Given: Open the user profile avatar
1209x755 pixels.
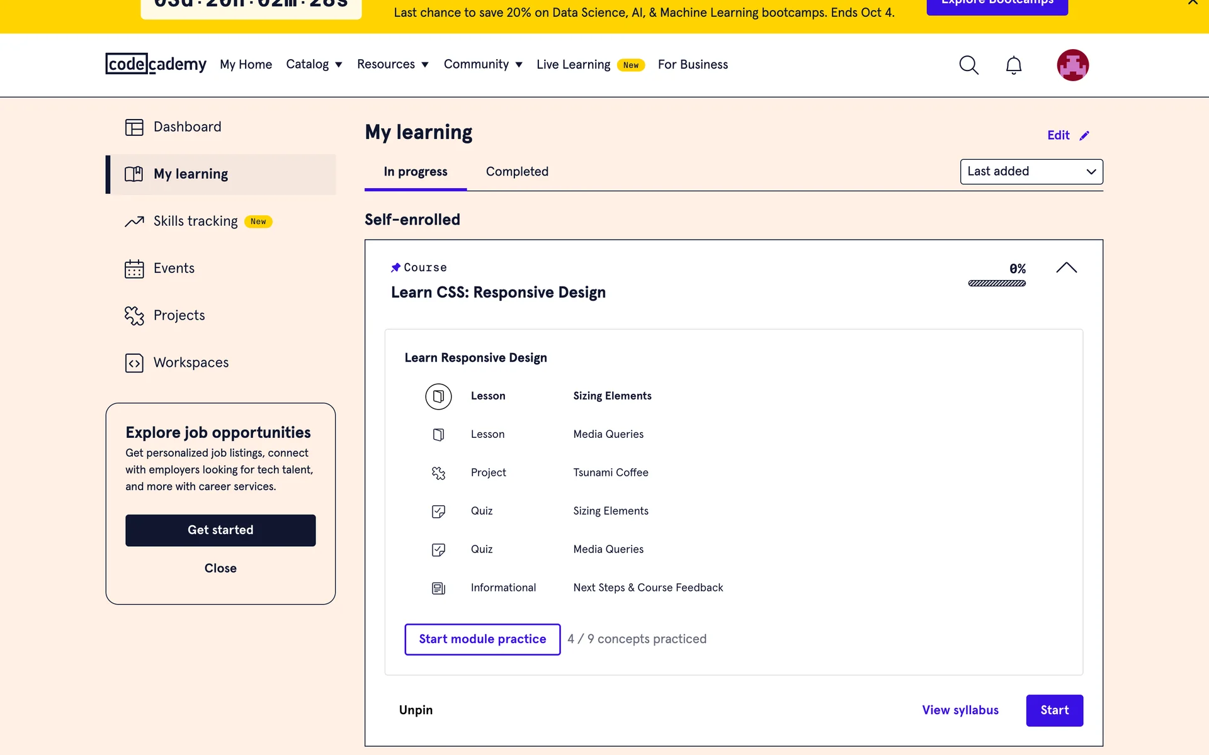Looking at the screenshot, I should 1072,65.
